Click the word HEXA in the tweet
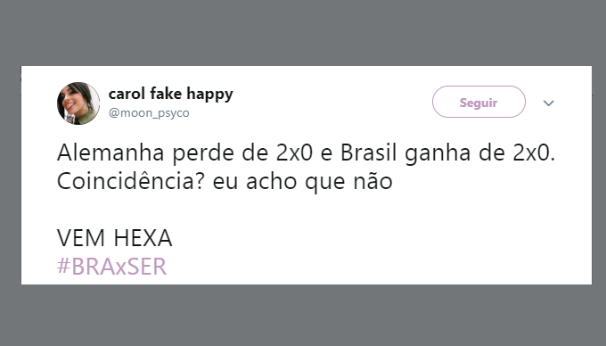 coord(143,238)
